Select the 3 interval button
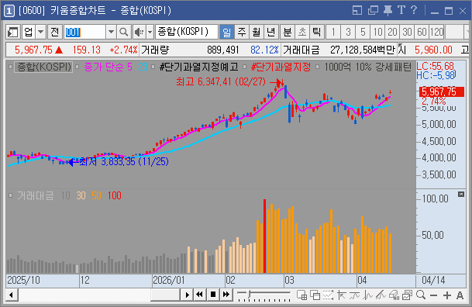The height and width of the screenshot is (307, 472). click(348, 32)
